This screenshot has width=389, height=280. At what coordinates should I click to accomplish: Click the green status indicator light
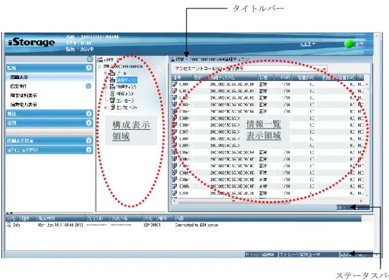(x=348, y=44)
